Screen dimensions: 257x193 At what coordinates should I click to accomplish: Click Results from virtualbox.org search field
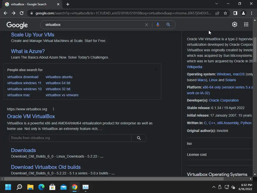(70, 138)
